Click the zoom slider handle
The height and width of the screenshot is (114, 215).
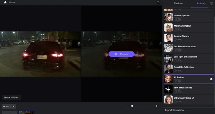pos(132,106)
